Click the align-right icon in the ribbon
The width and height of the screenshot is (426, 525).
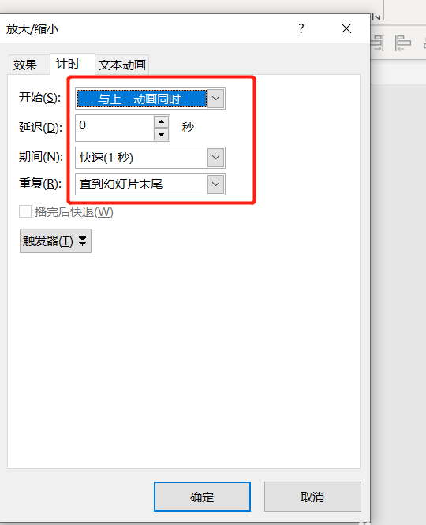pos(377,43)
